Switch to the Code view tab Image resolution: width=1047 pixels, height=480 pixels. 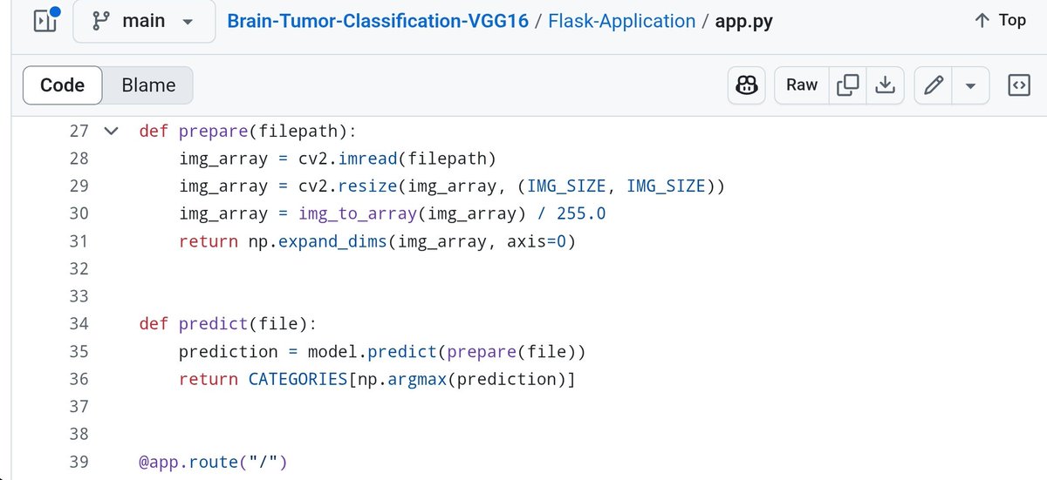click(63, 85)
